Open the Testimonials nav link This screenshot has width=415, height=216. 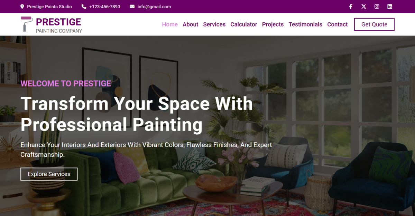point(305,24)
